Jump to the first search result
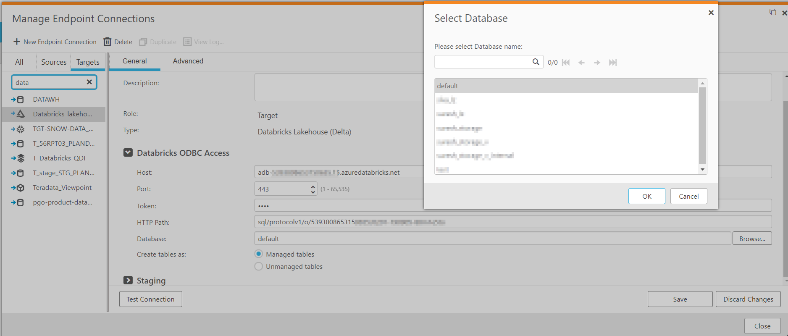This screenshot has height=336, width=788. (566, 63)
